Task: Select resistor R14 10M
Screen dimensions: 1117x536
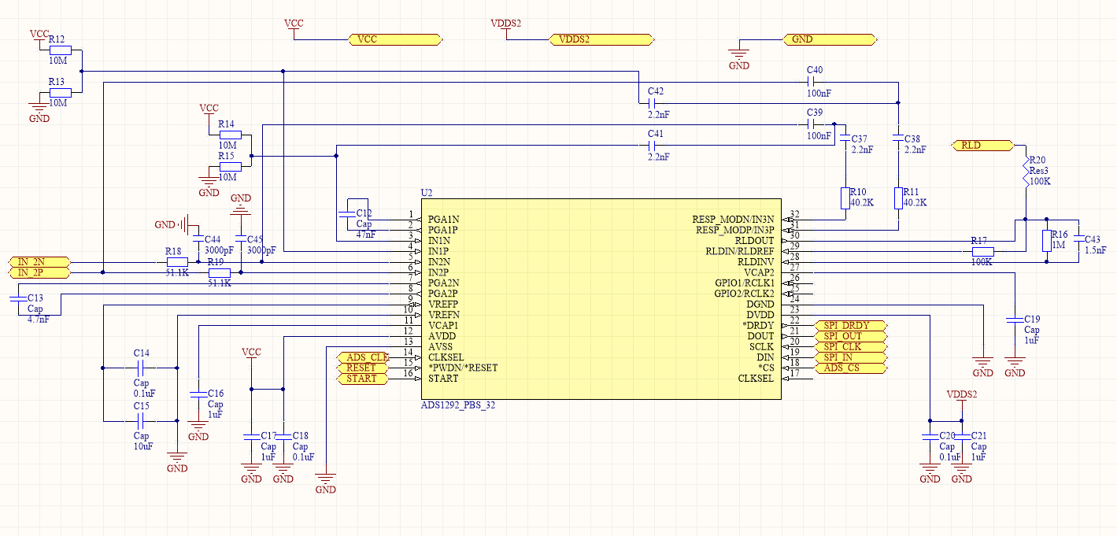Action: 230,135
